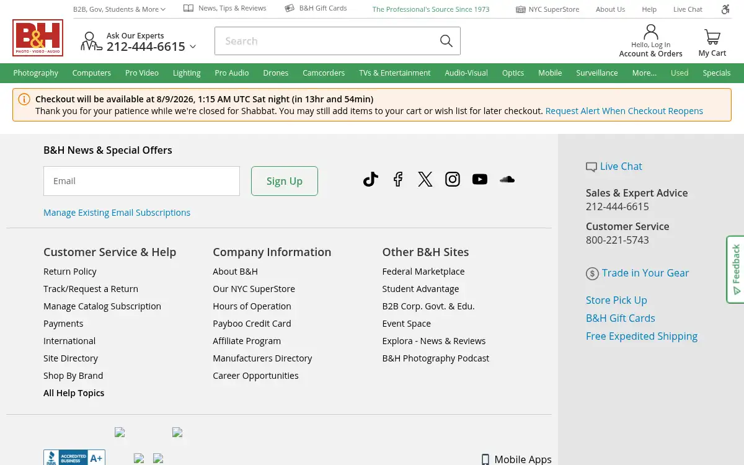Open the Specials menu item

pyautogui.click(x=717, y=73)
